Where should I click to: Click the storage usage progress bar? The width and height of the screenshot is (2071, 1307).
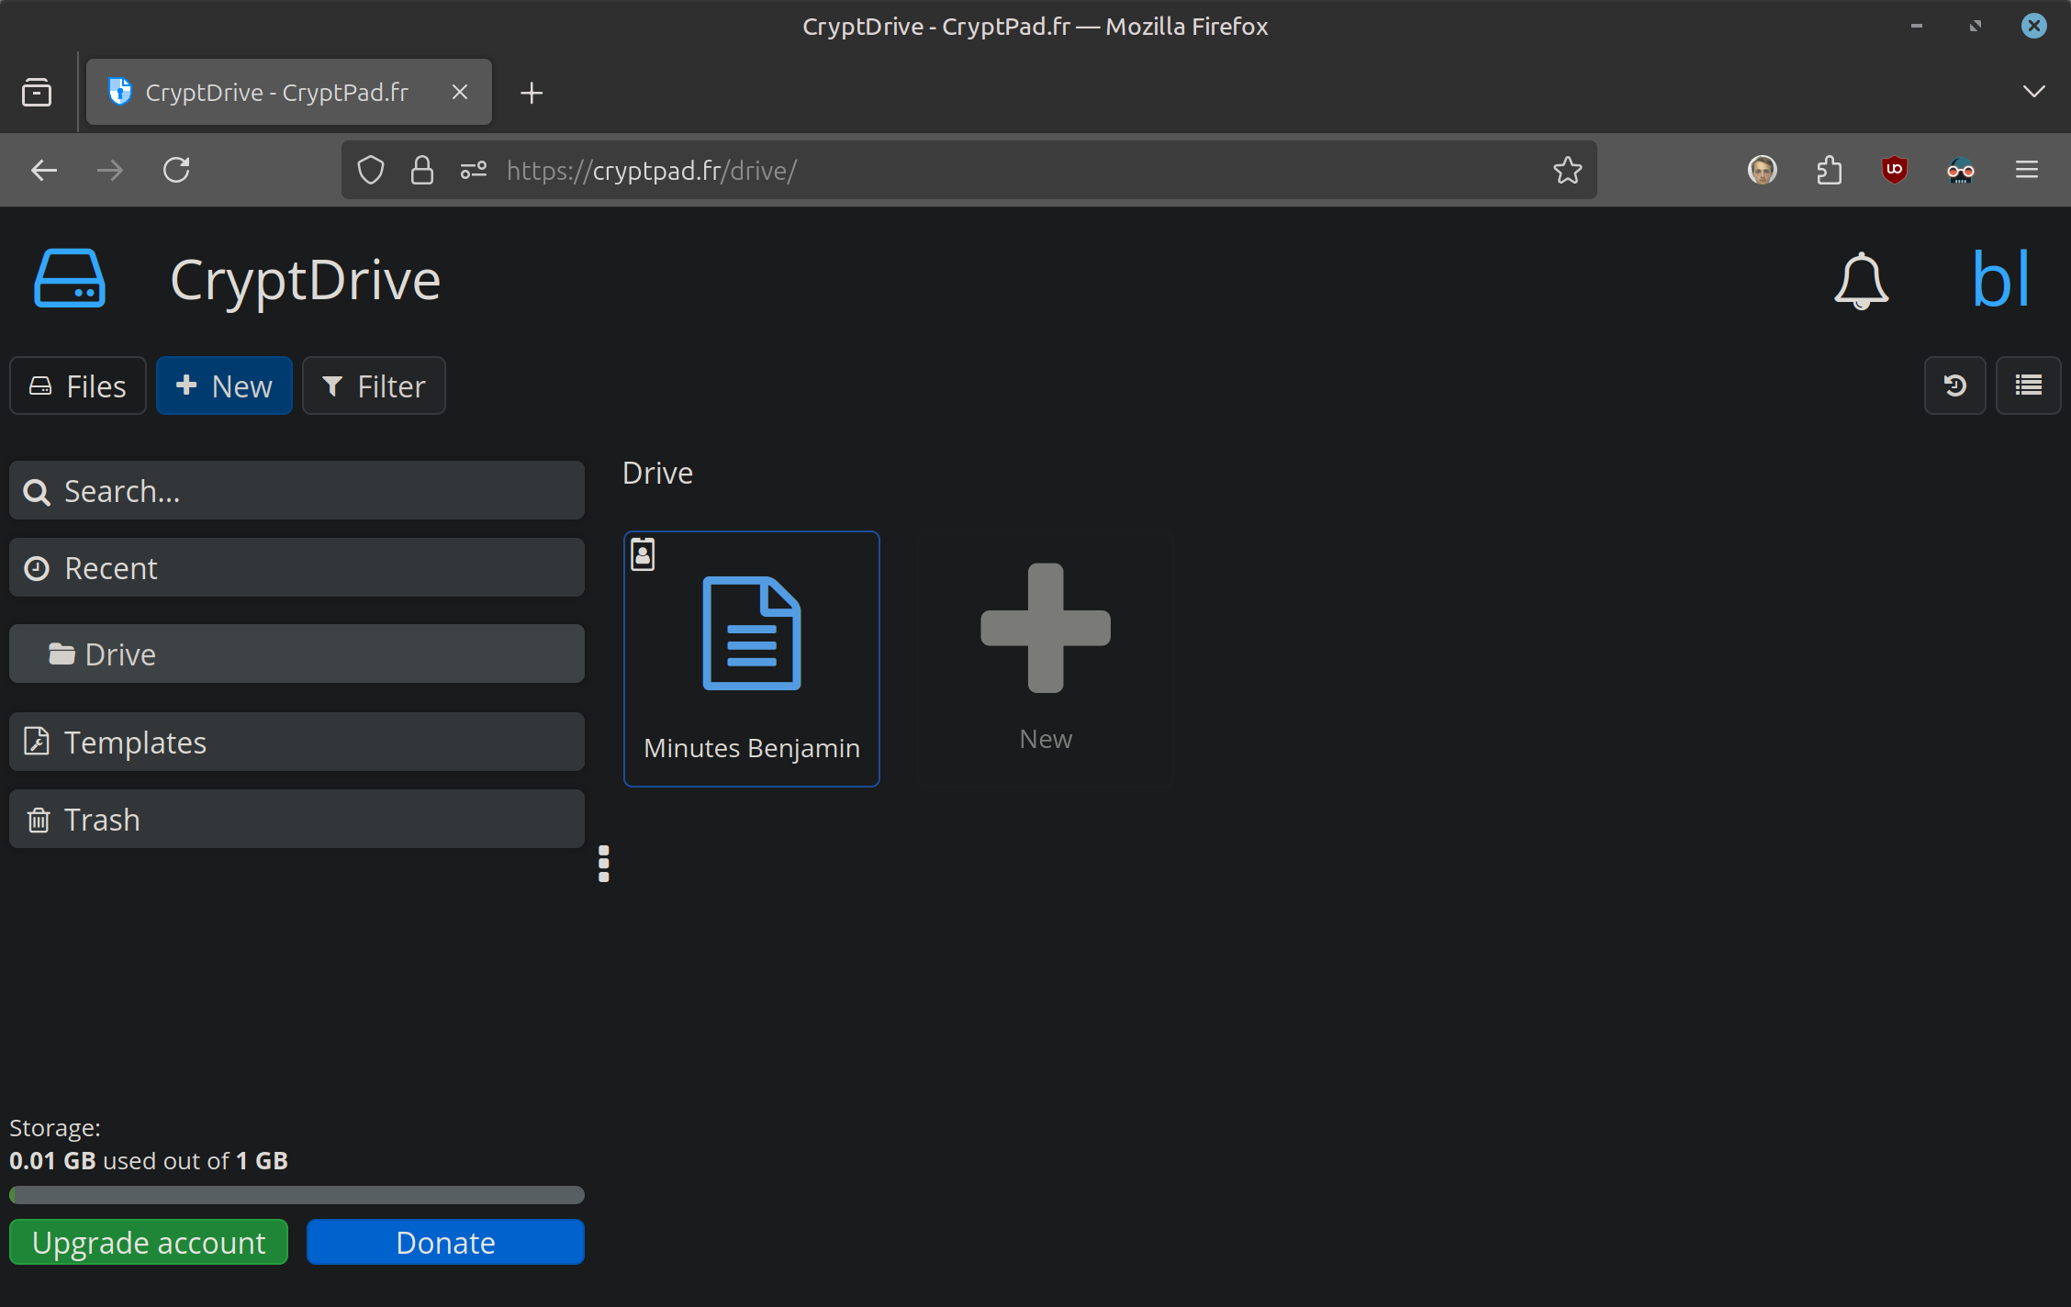point(297,1195)
